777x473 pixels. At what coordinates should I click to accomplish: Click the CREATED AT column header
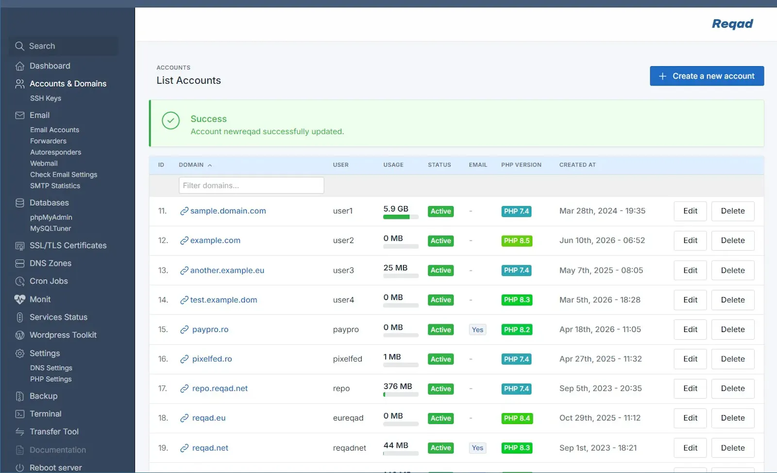point(577,165)
